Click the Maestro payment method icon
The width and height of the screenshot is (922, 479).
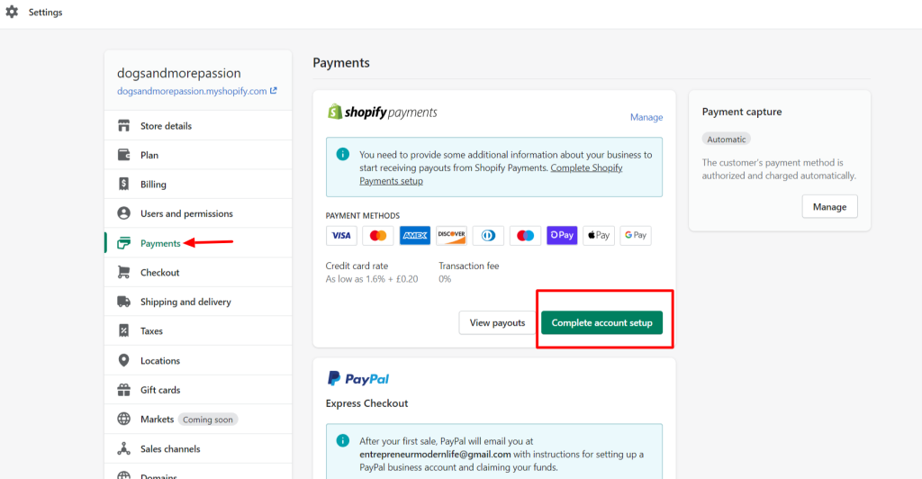click(525, 236)
